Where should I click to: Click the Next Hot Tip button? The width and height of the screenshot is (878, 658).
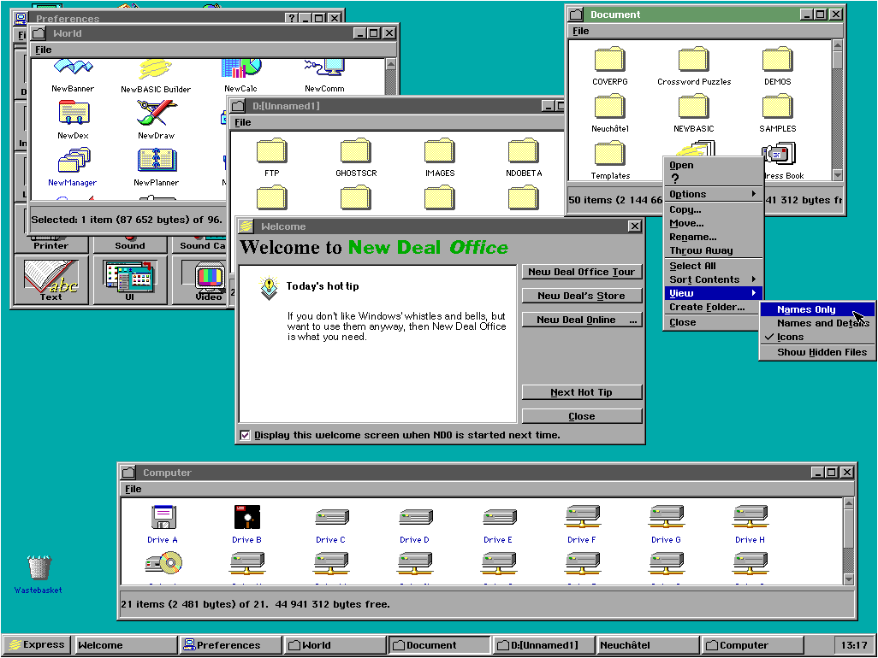581,392
